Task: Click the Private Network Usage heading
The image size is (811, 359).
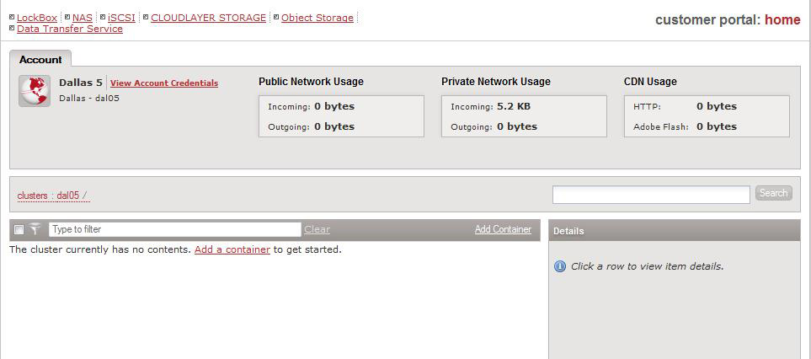Action: coord(496,82)
